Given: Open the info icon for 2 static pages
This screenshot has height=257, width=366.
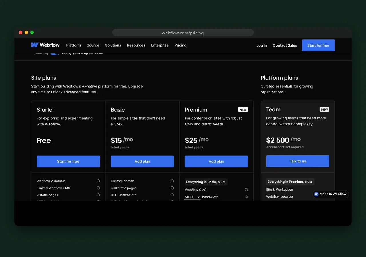Looking at the screenshot, I should 98,195.
